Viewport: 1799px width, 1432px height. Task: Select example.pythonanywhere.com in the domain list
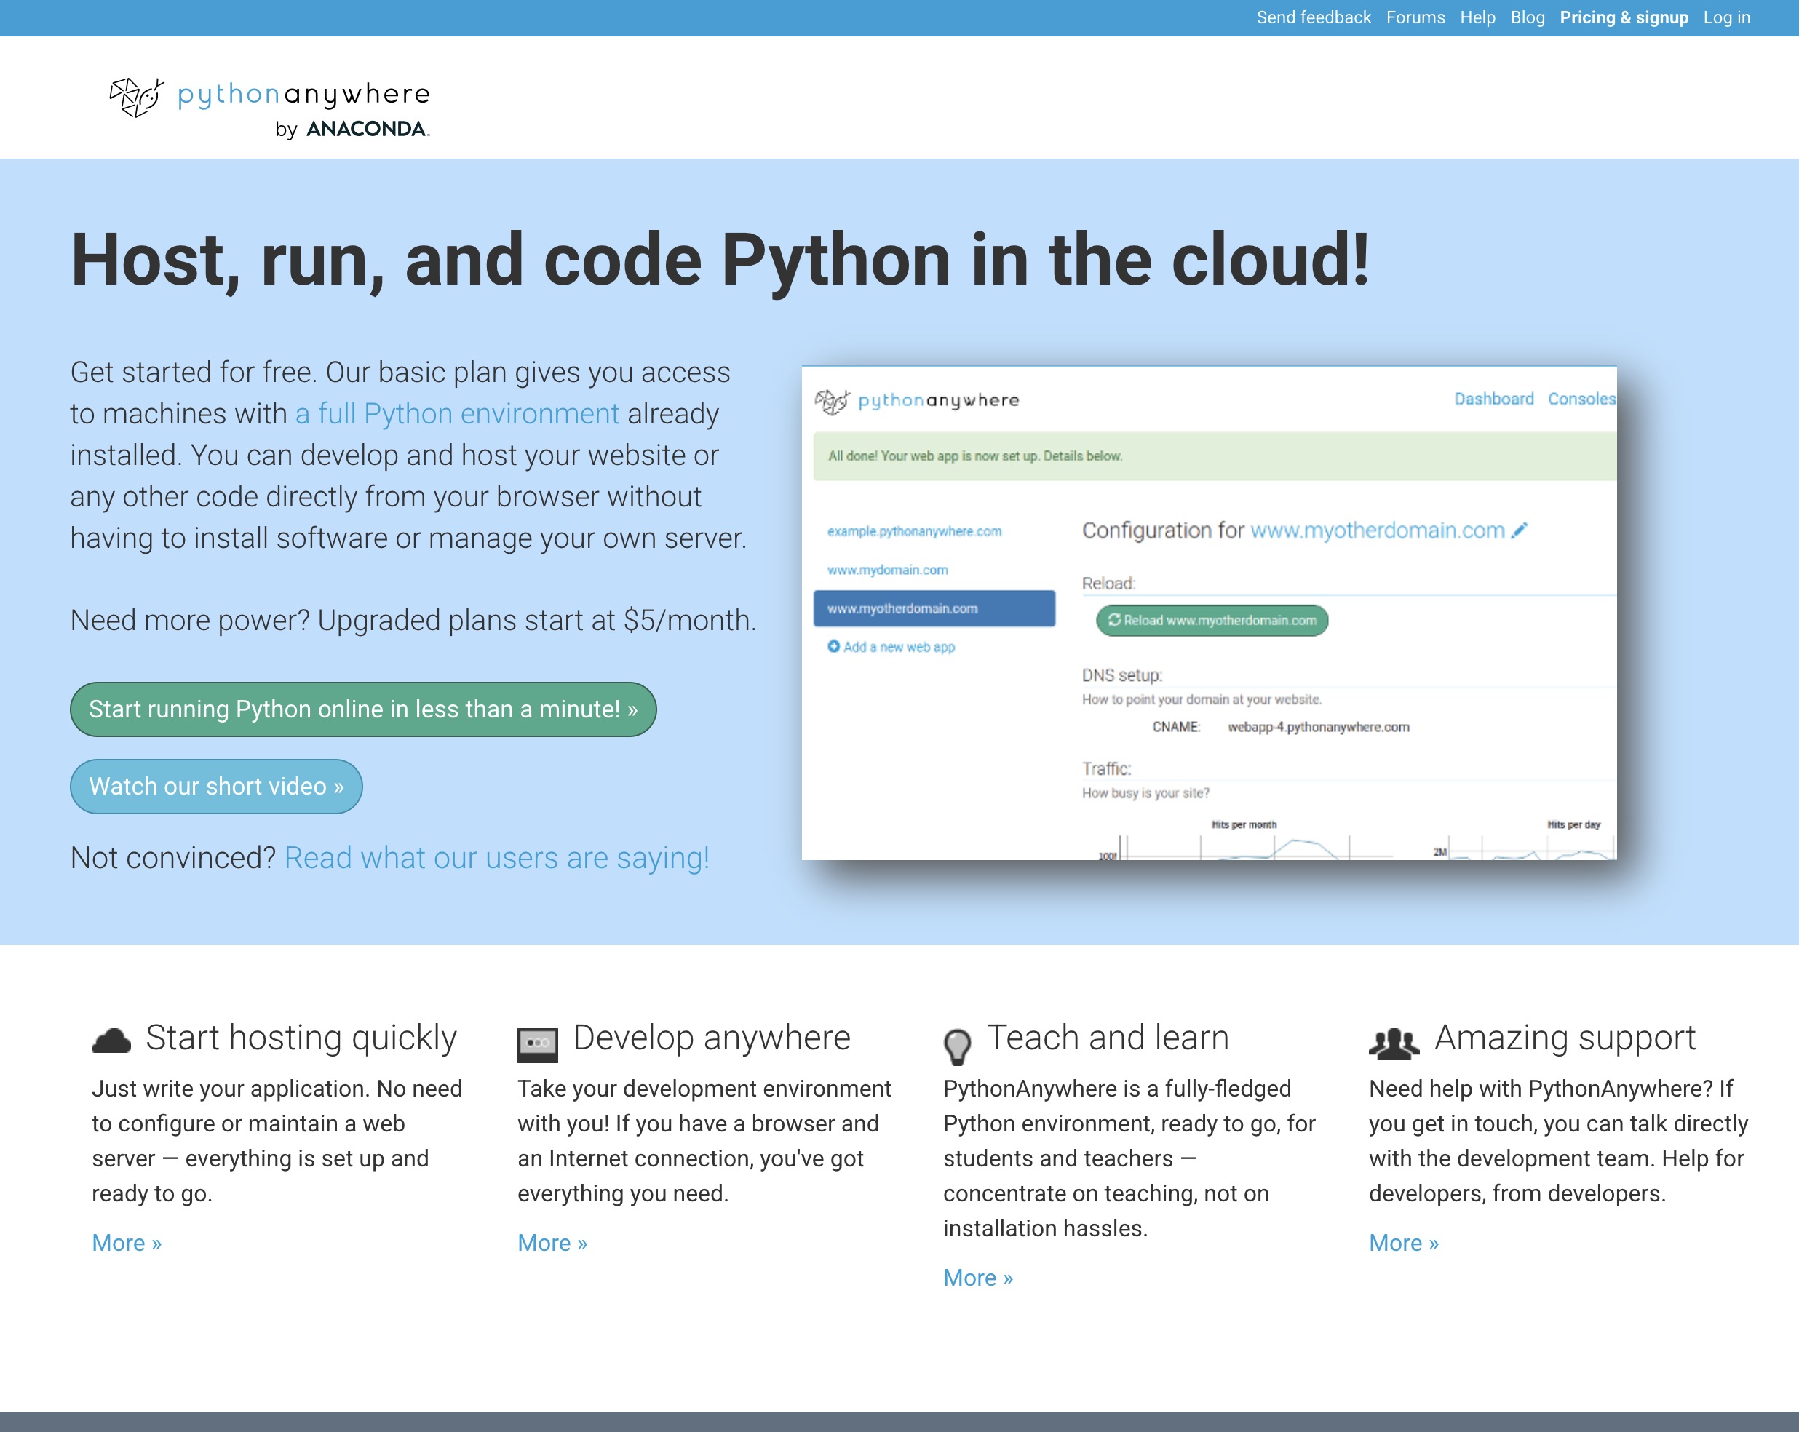click(x=915, y=530)
